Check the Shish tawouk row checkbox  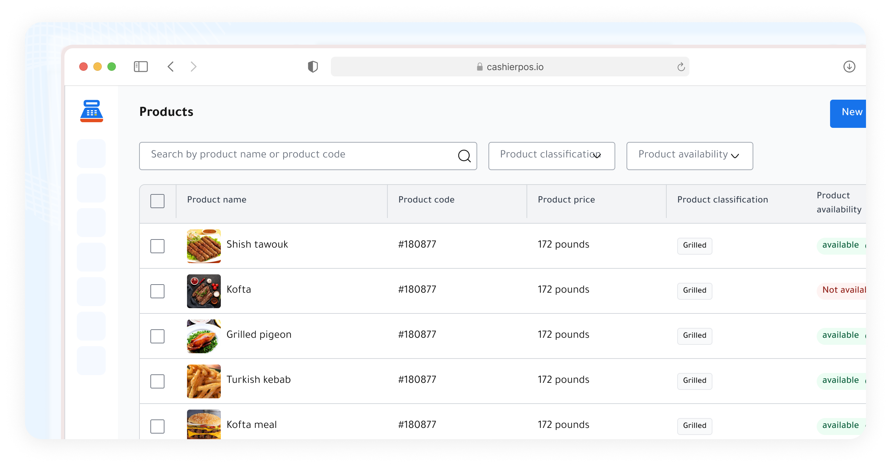(157, 246)
